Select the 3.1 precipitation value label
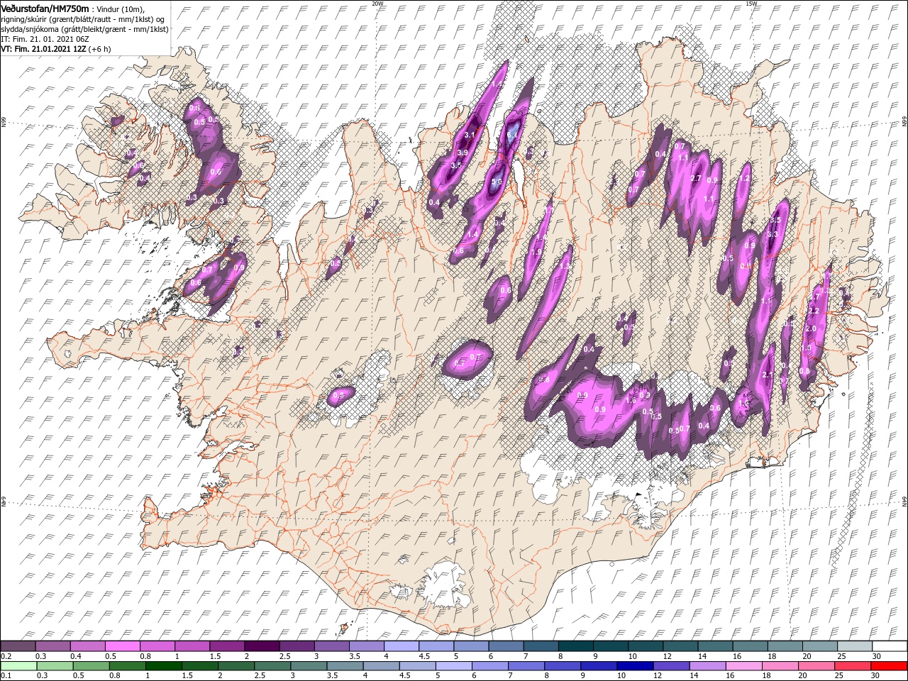Image resolution: width=908 pixels, height=681 pixels. [x=469, y=135]
